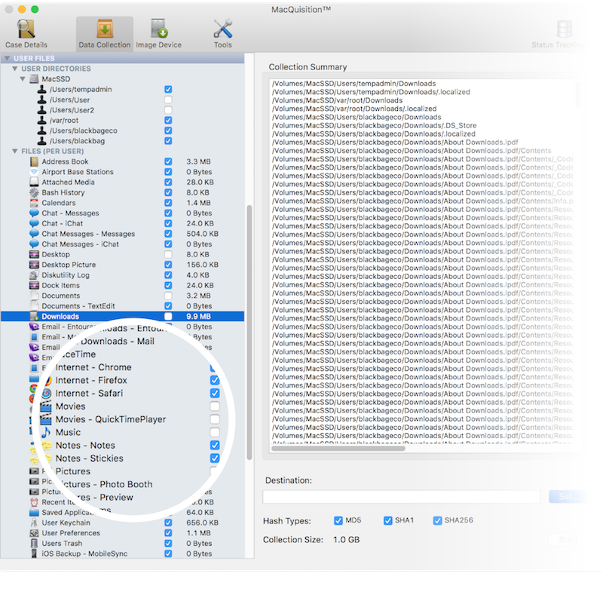Image resolution: width=603 pixels, height=598 pixels.
Task: Uncheck the MD5 hash type
Action: pyautogui.click(x=338, y=520)
